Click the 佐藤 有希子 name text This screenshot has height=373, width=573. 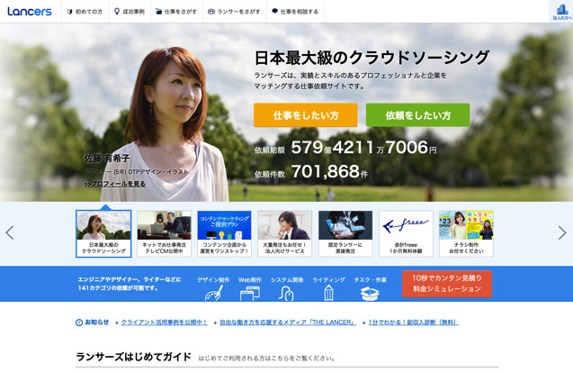(107, 159)
